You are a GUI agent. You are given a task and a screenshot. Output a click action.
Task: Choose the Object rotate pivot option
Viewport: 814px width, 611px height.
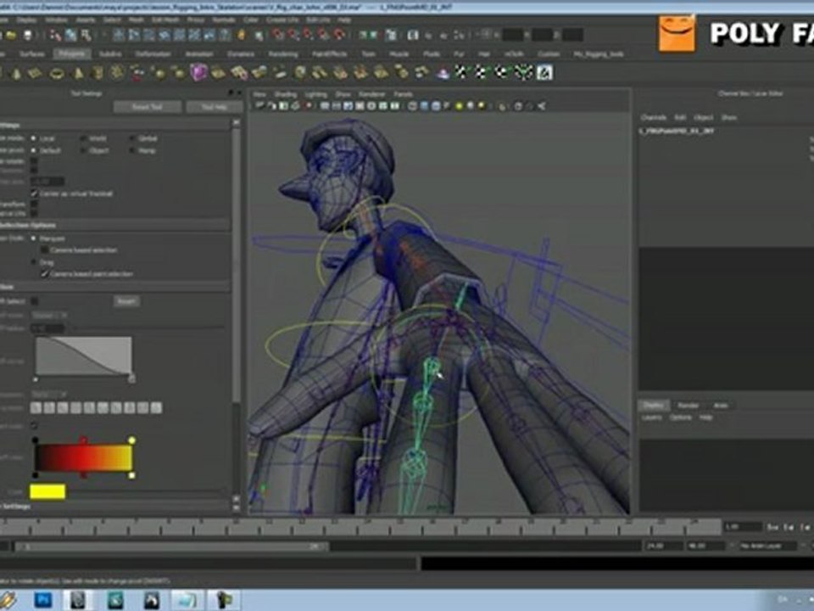pyautogui.click(x=84, y=150)
